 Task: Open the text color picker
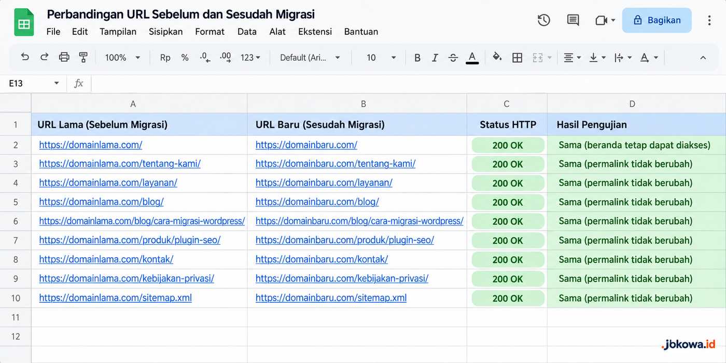pos(472,58)
